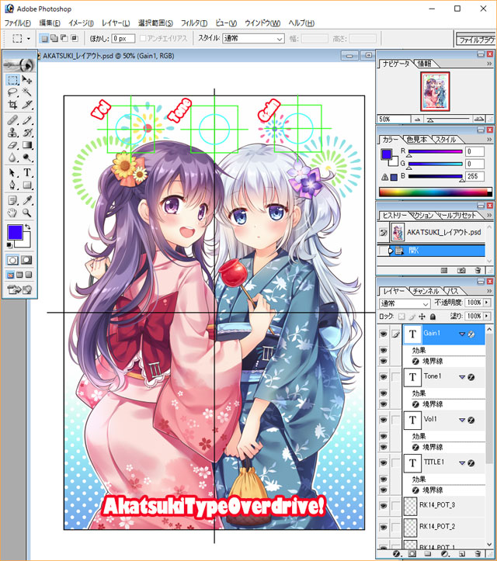Click the B value field showing 255
The image size is (497, 561).
click(x=474, y=176)
